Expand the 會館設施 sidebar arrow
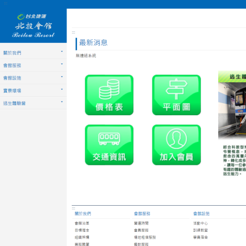Image resolution: width=246 pixels, height=246 pixels. (62, 77)
